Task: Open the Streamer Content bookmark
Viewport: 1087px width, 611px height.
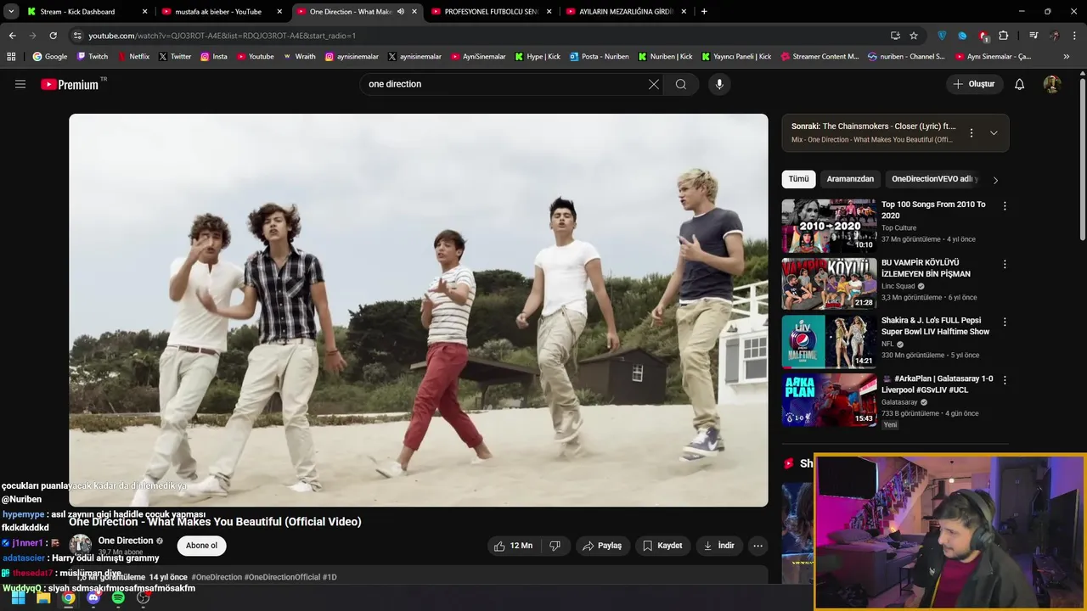Action: [x=819, y=57]
